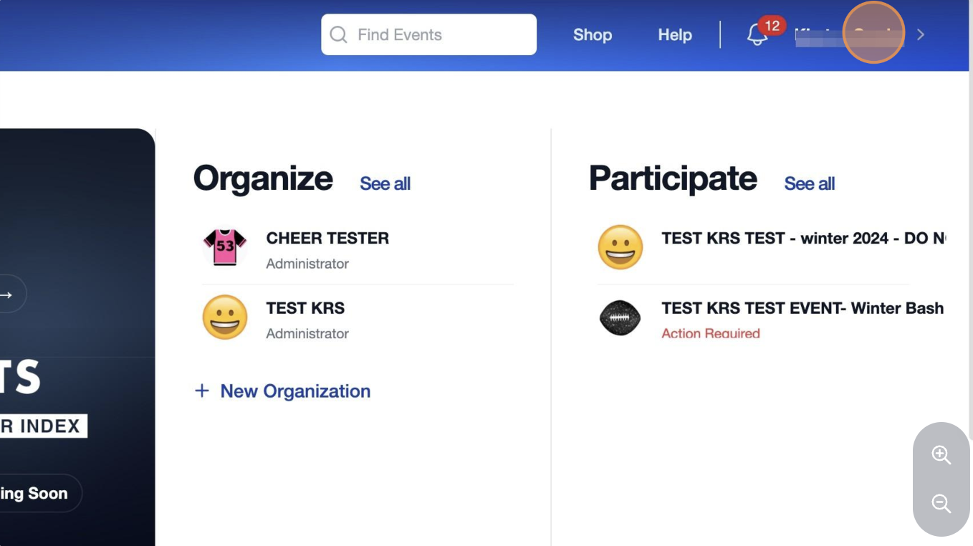
Task: Click the red notification count badge
Action: pyautogui.click(x=772, y=26)
